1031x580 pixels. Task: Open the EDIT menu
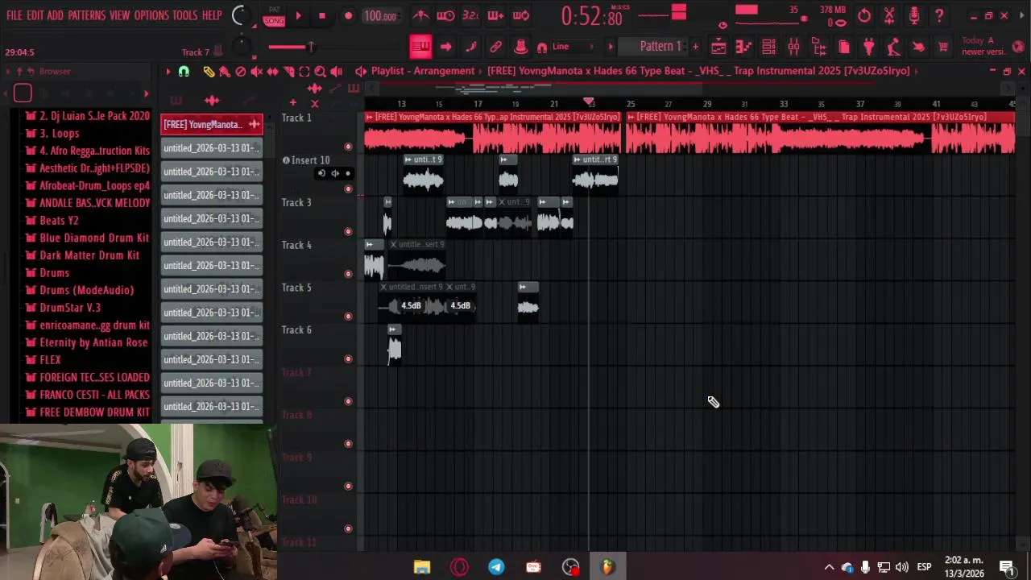coord(35,15)
